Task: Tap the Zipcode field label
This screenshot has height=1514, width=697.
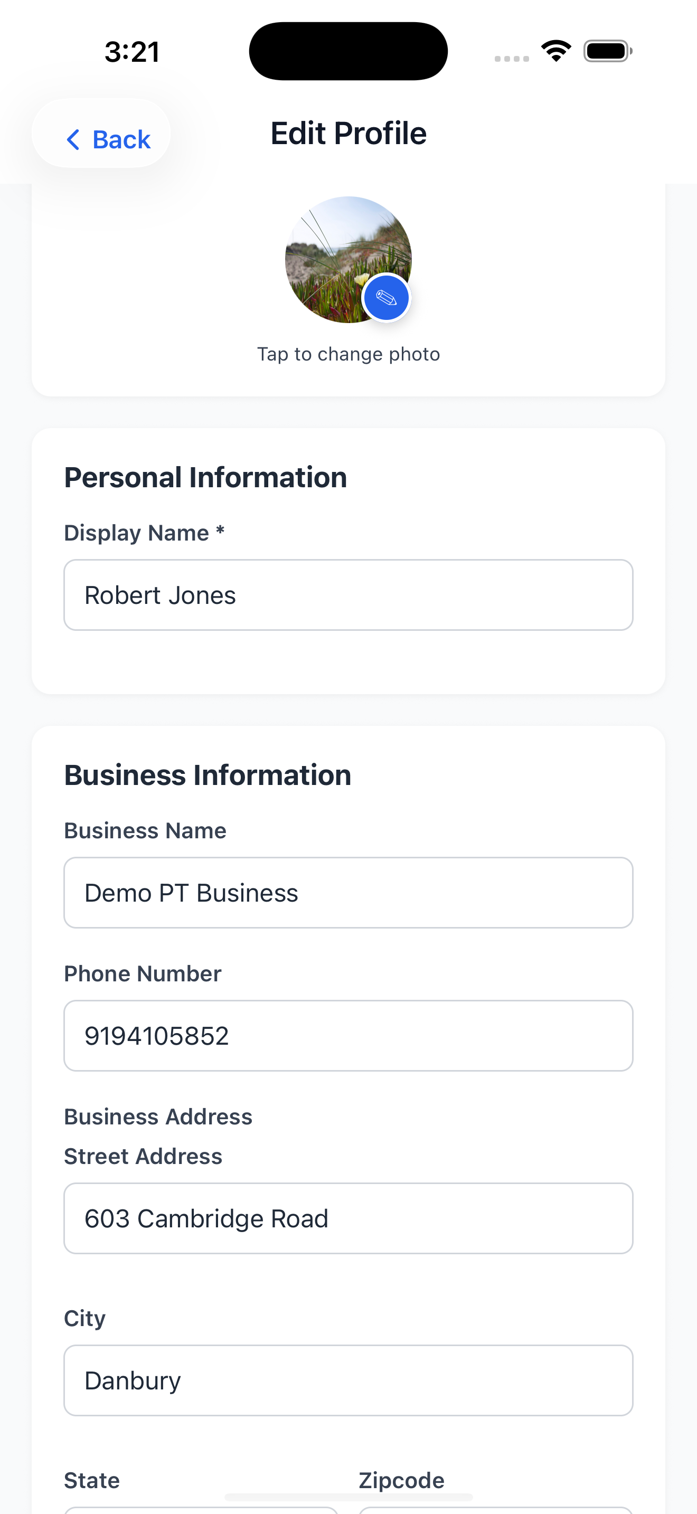Action: coord(401,1481)
